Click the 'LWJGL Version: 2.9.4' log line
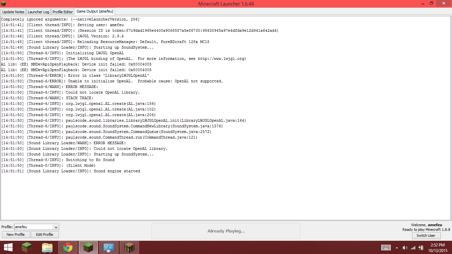Image resolution: width=452 pixels, height=254 pixels. (62, 36)
